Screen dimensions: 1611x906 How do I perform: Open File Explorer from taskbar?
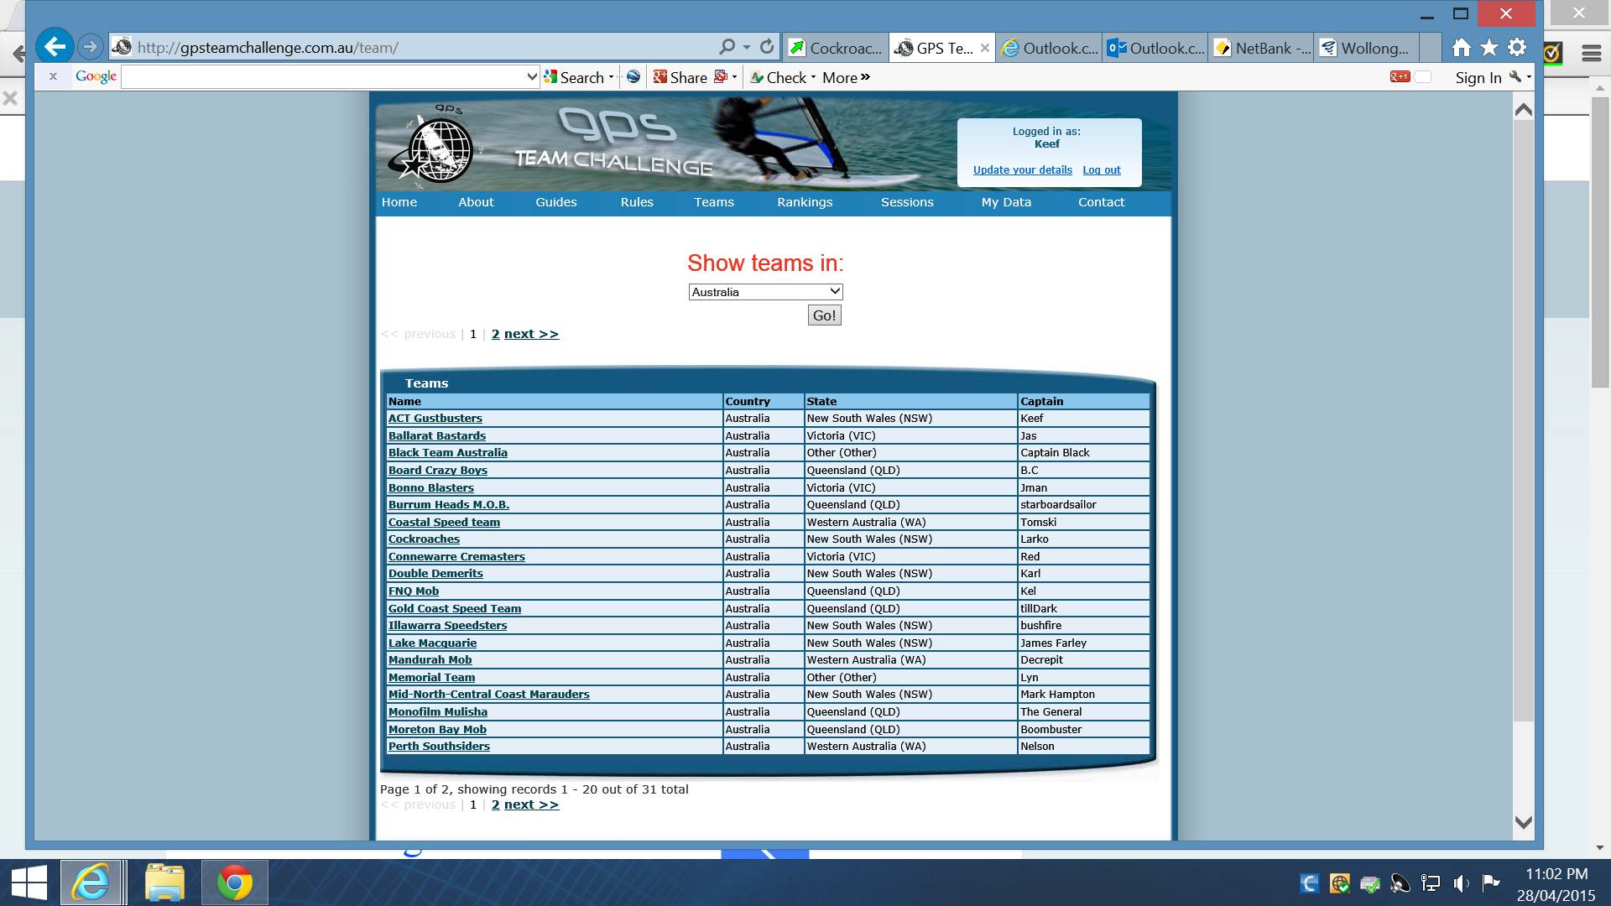164,883
